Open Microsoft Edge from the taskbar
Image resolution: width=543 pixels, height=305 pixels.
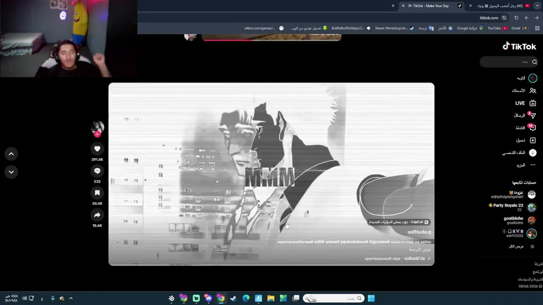click(x=246, y=298)
